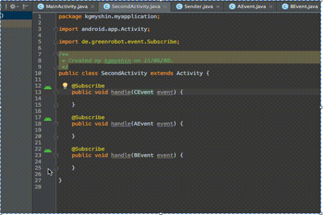Click the final closing brace on line 27

pos(60,180)
